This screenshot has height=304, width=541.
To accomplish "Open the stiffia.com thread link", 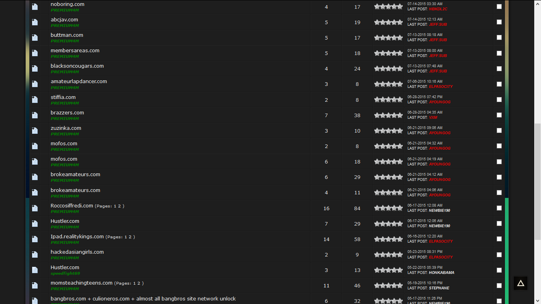I will coord(63,97).
